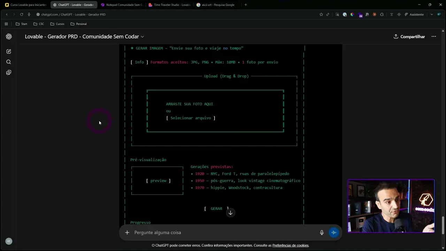
Task: Click the bookmark star in the address bar
Action: pos(321,14)
